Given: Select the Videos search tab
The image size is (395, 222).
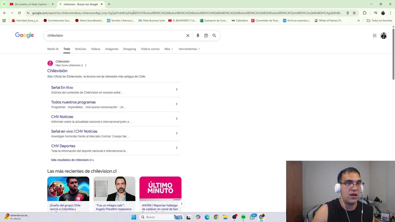Looking at the screenshot, I should pyautogui.click(x=96, y=49).
